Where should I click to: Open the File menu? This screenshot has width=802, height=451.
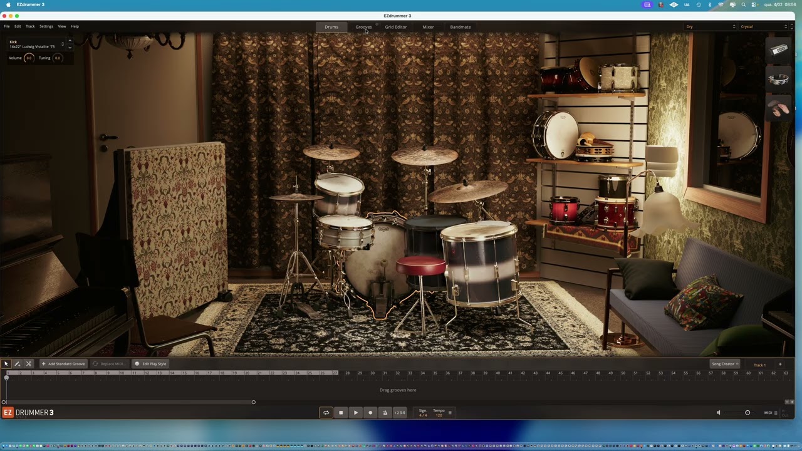click(x=6, y=26)
